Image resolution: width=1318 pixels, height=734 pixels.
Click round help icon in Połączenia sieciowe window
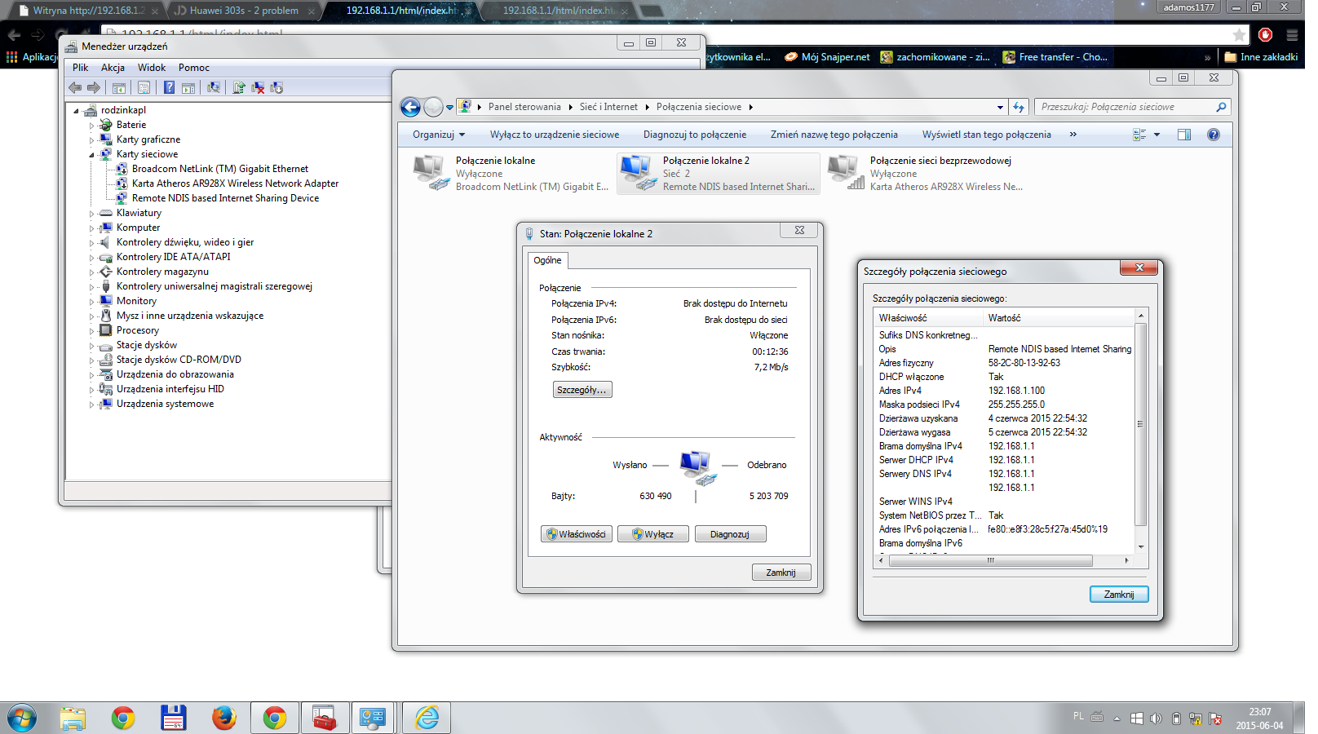1214,135
